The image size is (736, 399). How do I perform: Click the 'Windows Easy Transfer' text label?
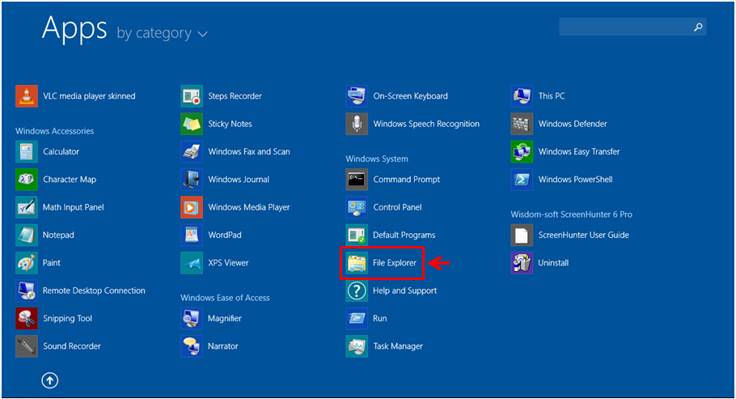click(x=579, y=152)
